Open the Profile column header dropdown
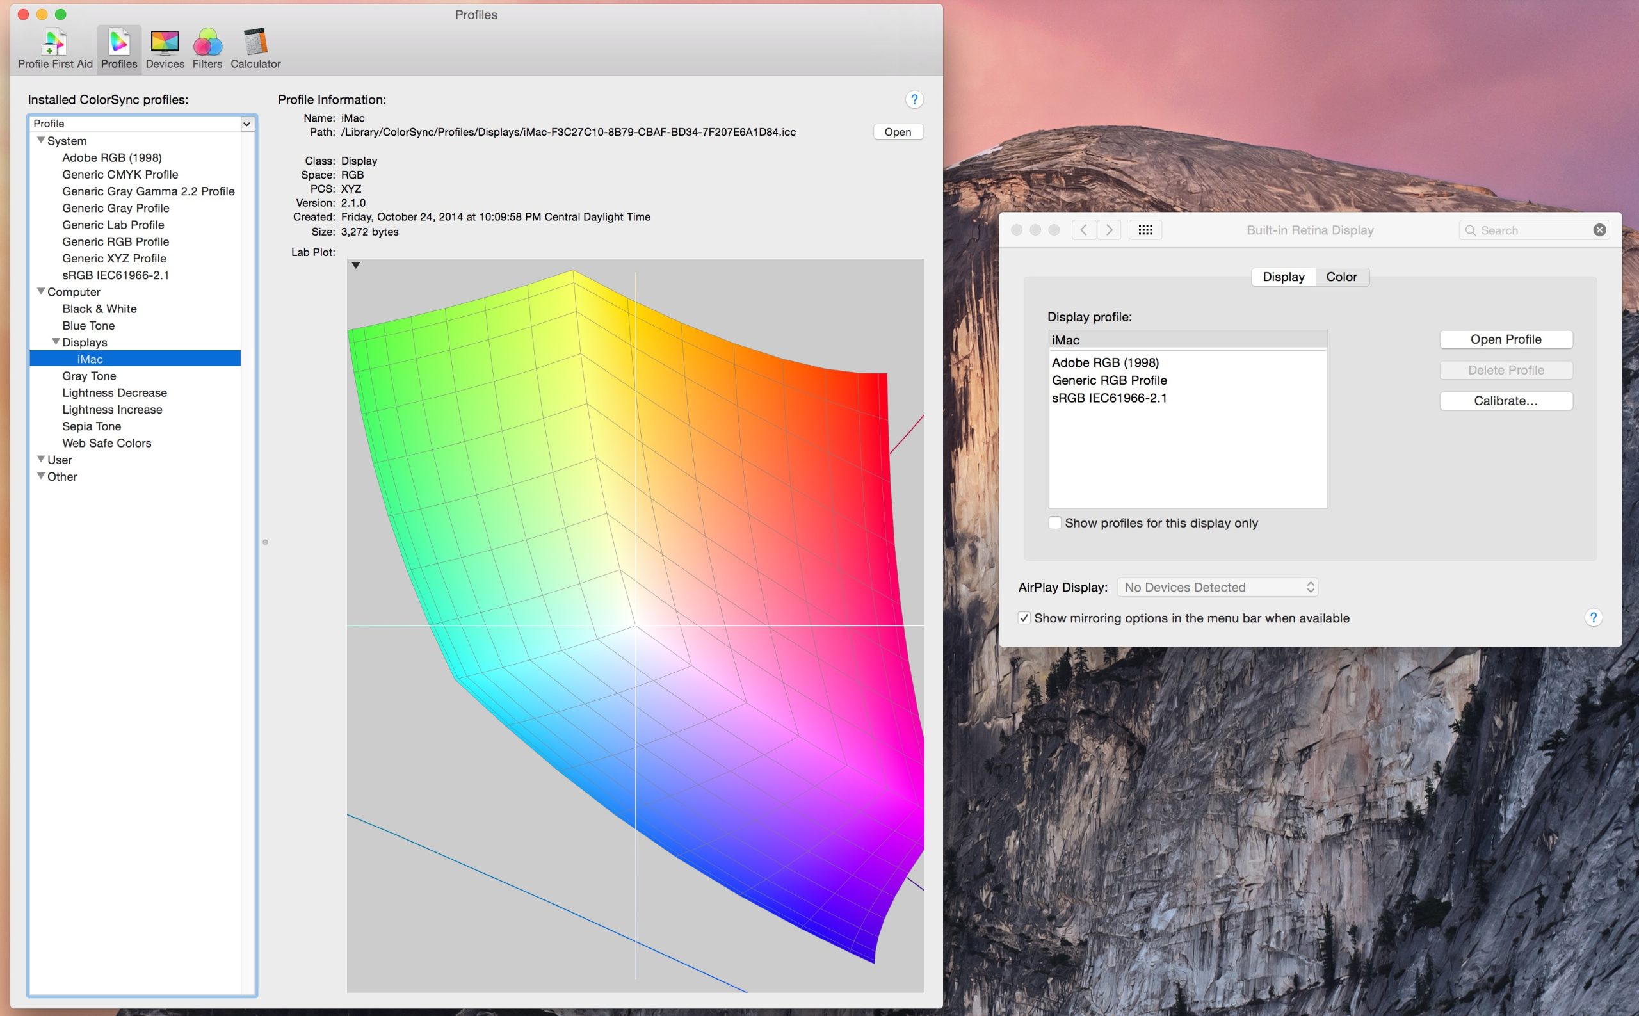1639x1016 pixels. click(246, 124)
